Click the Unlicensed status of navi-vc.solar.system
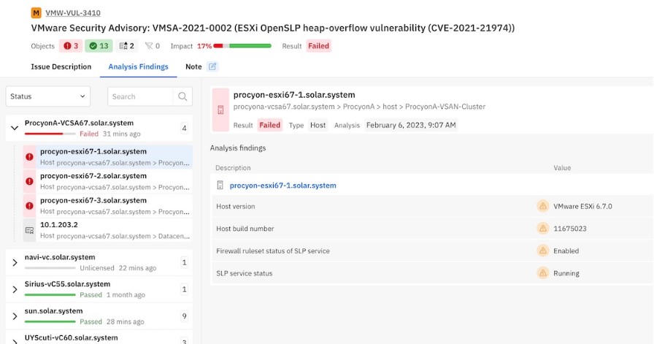Screen dimensions: 657x344 pyautogui.click(x=97, y=268)
